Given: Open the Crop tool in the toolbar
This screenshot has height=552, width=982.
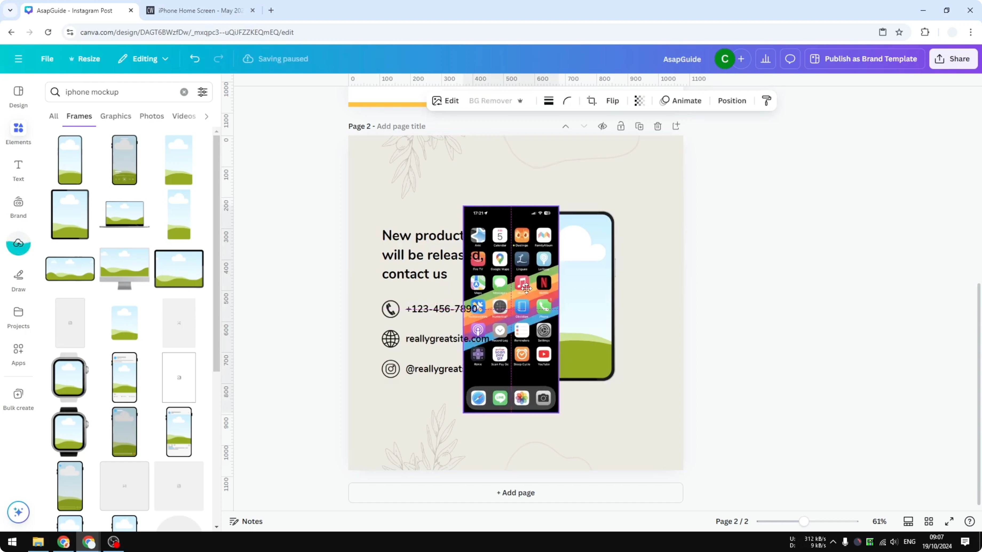Looking at the screenshot, I should (x=592, y=101).
